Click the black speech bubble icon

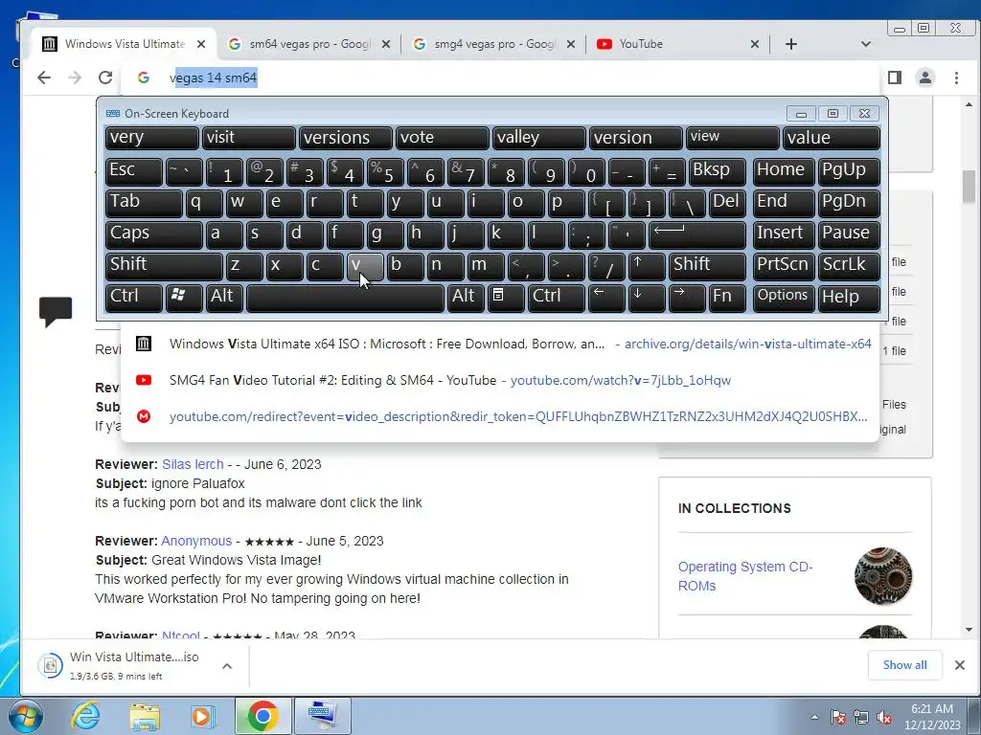click(56, 311)
